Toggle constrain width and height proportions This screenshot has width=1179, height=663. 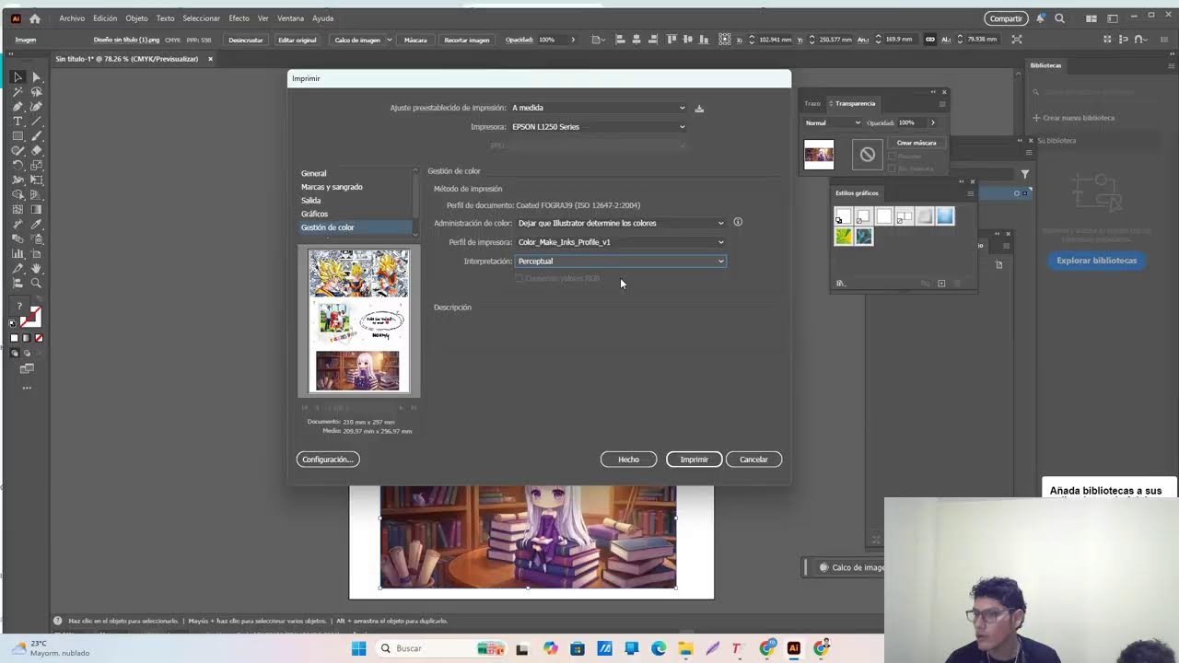930,40
